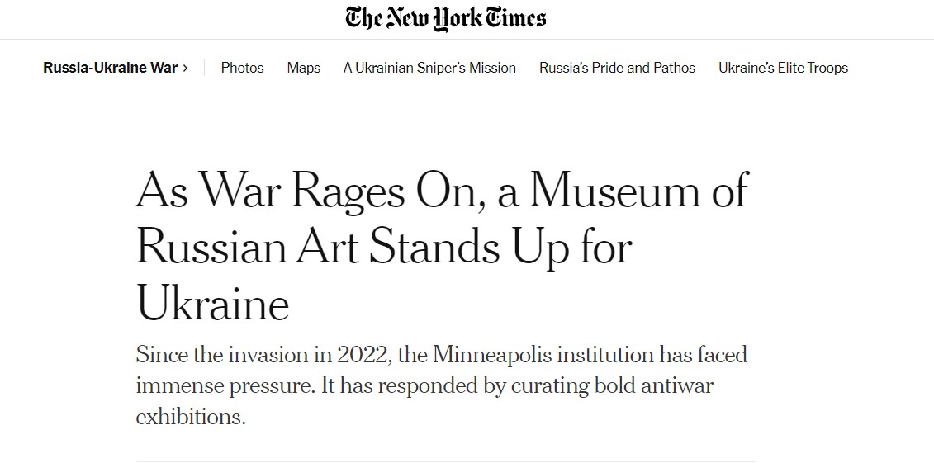
Task: Click headline line 'Russian Art Stands Up for'
Action: 384,247
